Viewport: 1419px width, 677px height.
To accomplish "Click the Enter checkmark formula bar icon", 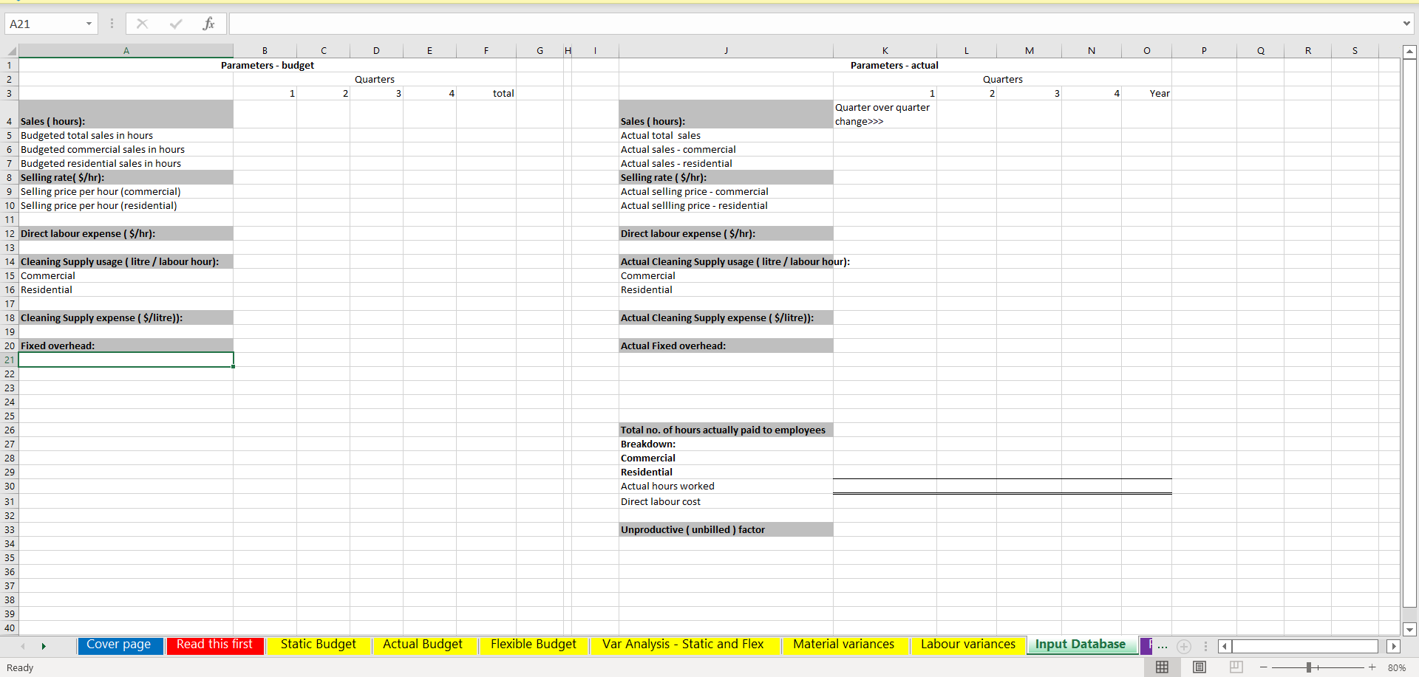I will pos(176,24).
